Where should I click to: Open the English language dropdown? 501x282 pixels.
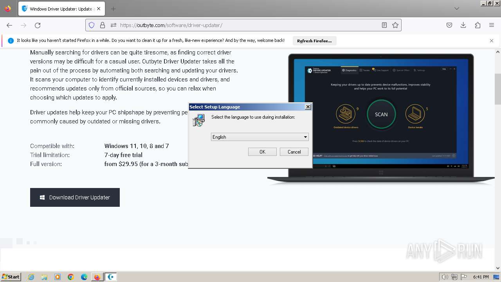tap(260, 137)
